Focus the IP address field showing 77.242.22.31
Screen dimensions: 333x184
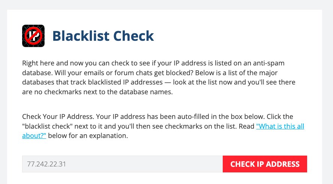pos(123,164)
